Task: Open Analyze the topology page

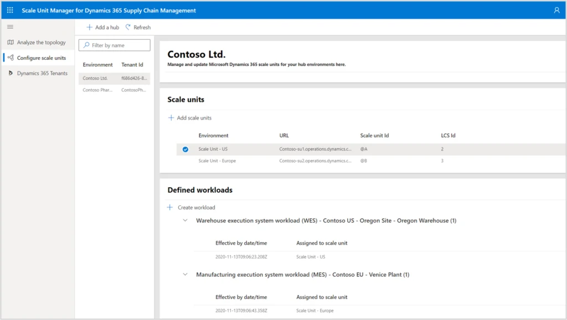Action: (x=41, y=42)
